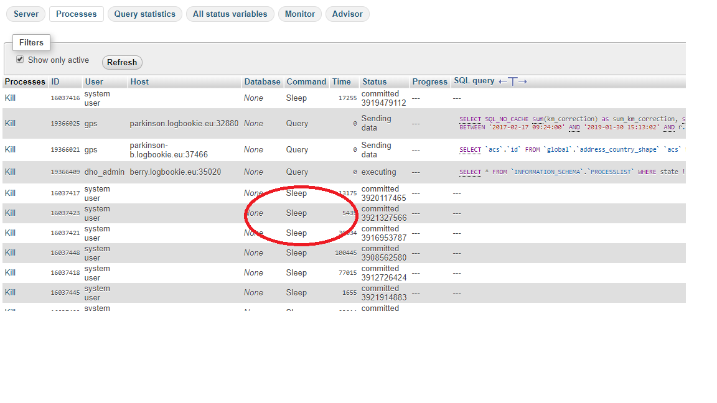Kill process 16037417
This screenshot has height=403, width=717.
(10, 193)
